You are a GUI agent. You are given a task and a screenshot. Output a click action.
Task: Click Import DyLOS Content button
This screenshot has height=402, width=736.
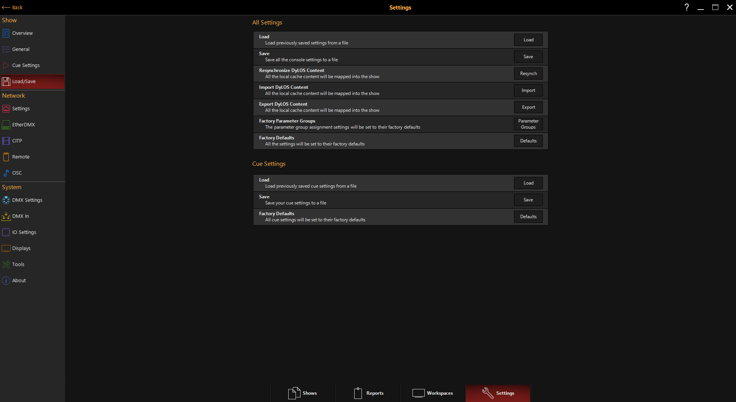tap(528, 90)
